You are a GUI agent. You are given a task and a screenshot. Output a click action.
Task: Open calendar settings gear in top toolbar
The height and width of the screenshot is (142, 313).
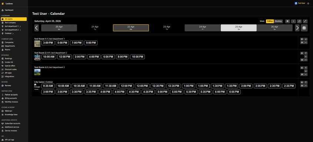click(287, 21)
